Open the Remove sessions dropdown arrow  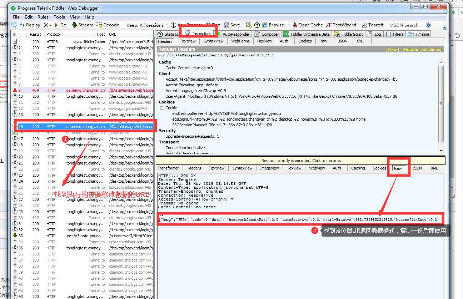(x=50, y=25)
